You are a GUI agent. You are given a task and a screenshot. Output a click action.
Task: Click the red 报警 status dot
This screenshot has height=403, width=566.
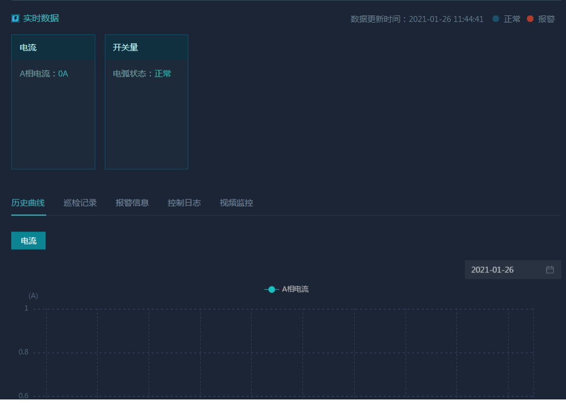point(530,19)
